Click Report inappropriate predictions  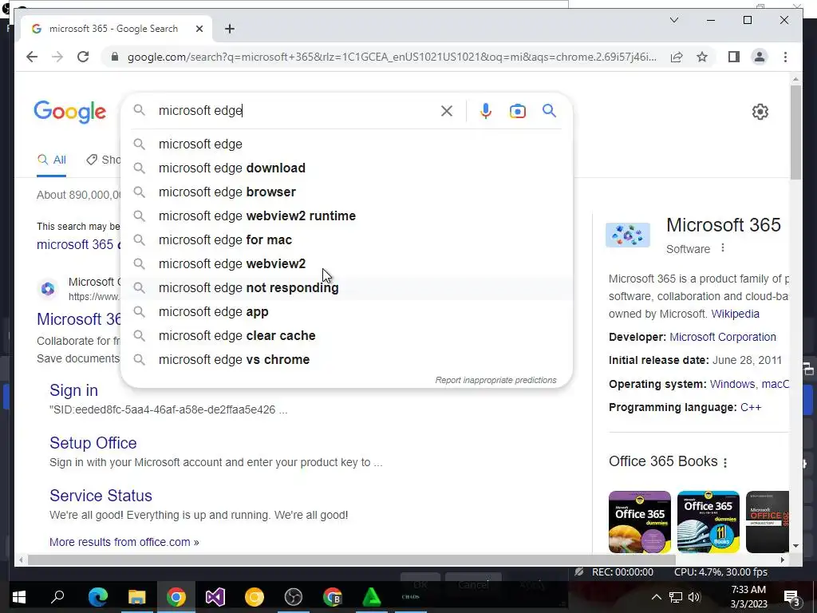pyautogui.click(x=495, y=380)
